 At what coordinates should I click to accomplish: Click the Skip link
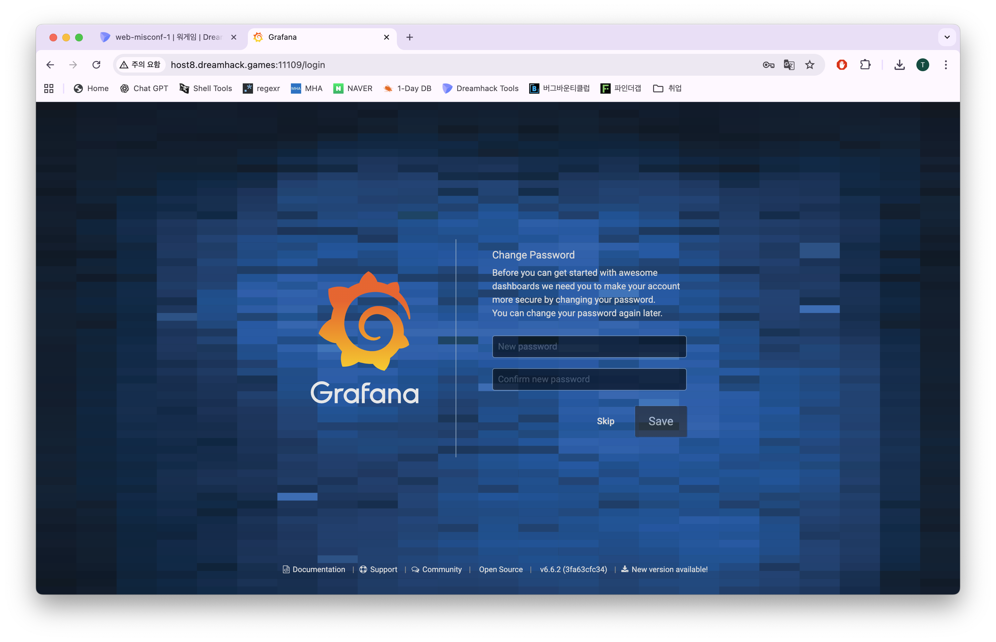[605, 421]
